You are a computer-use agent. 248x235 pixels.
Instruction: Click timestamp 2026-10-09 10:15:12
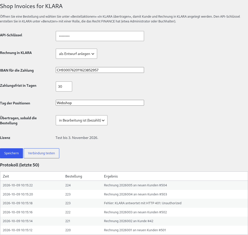(x=18, y=230)
